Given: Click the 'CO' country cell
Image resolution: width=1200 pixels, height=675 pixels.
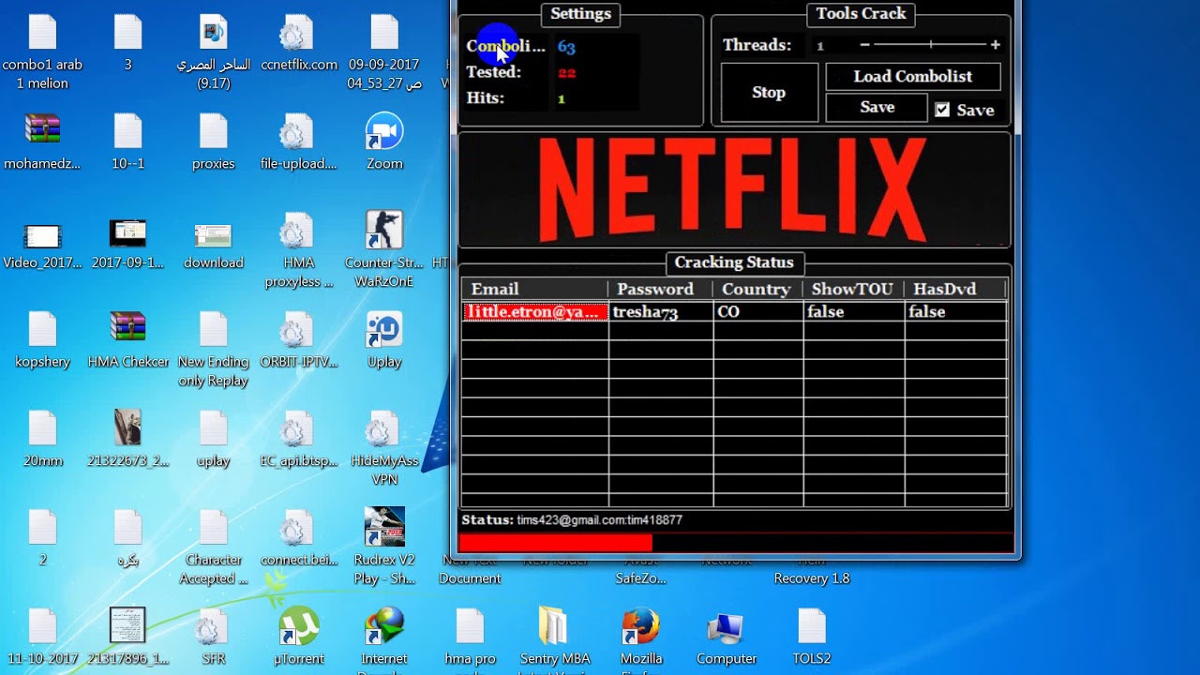Looking at the screenshot, I should (x=758, y=312).
